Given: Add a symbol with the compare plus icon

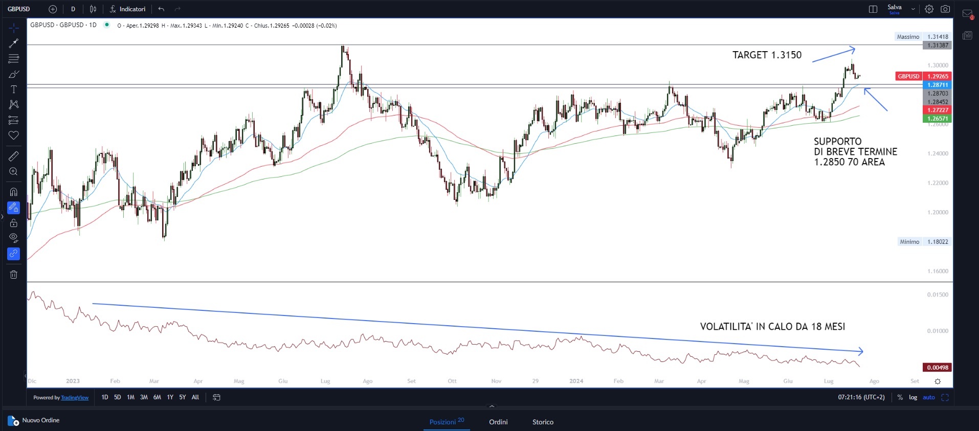Looking at the screenshot, I should coord(53,9).
